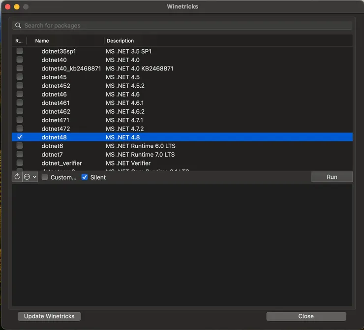Image resolution: width=364 pixels, height=330 pixels.
Task: Check the dotnet452 checkbox
Action: coord(20,85)
